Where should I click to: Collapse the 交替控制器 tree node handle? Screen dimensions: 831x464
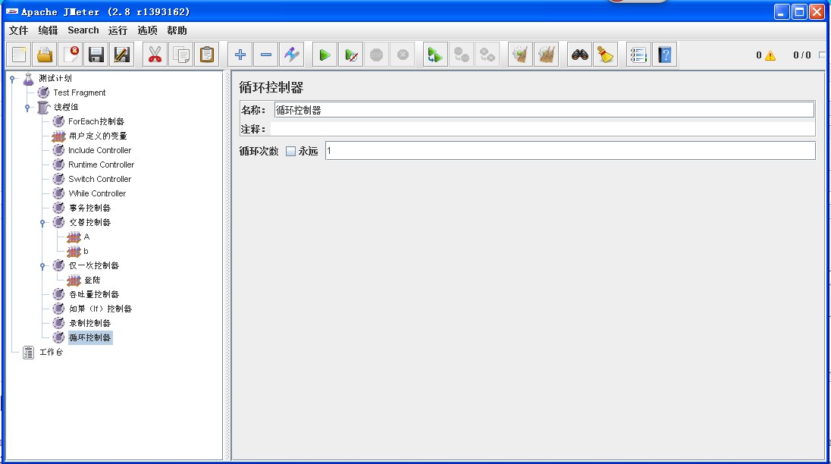(43, 223)
